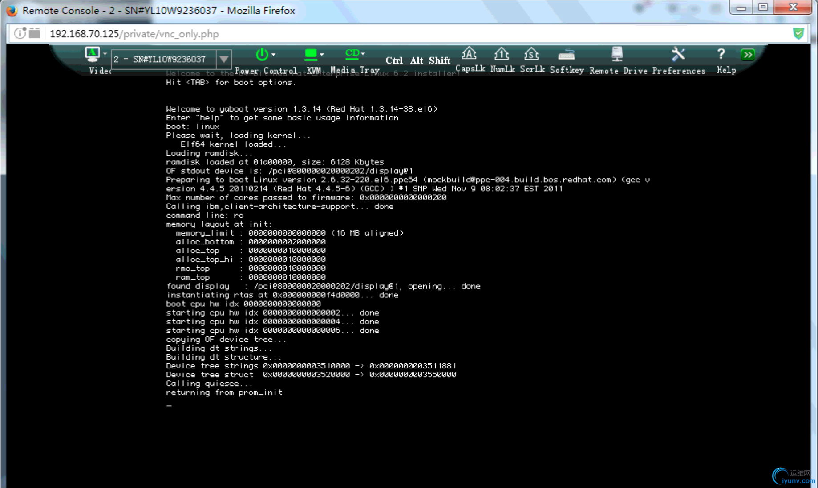Click the 'Calling quiesce...' console line

pyautogui.click(x=209, y=384)
